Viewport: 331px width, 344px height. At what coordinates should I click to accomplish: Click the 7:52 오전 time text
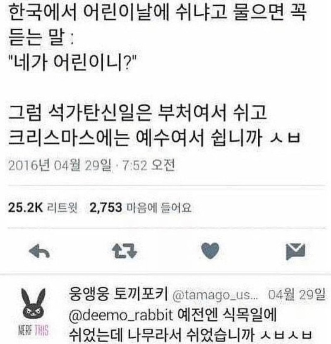pos(149,165)
